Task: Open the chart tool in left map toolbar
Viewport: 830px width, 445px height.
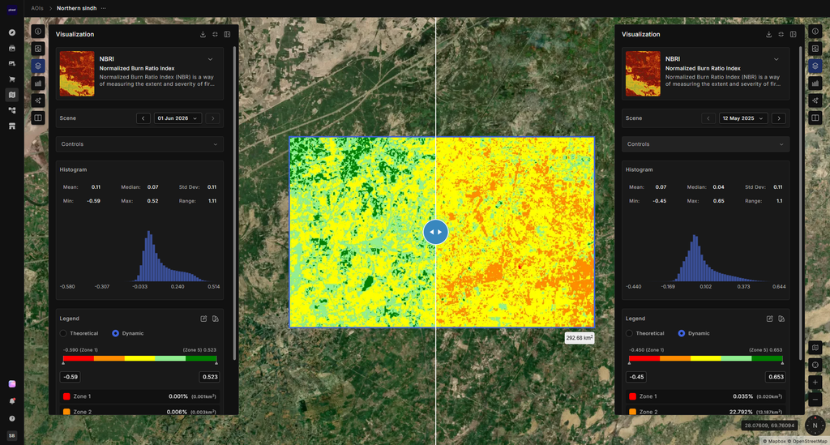Action: click(x=38, y=83)
